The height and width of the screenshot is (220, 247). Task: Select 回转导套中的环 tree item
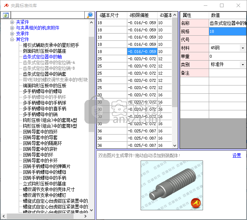pos(38,155)
